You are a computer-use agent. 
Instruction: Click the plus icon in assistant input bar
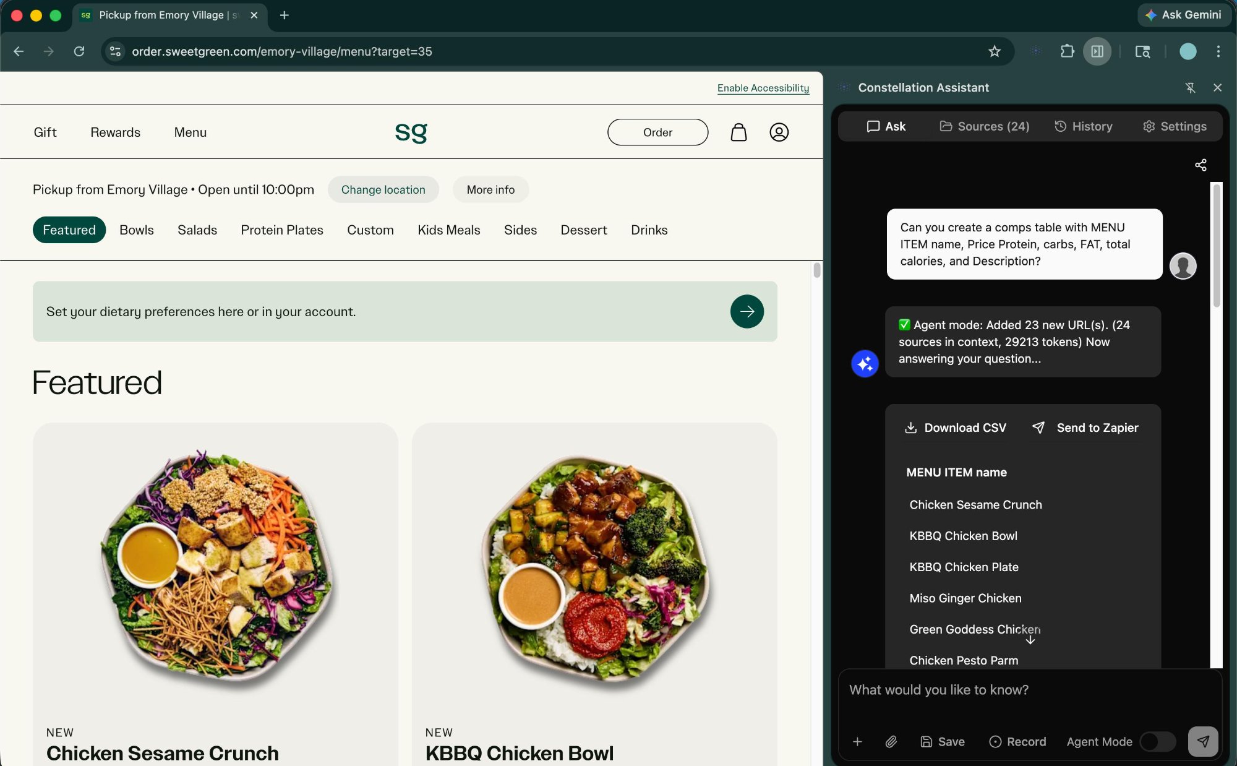[x=857, y=741]
